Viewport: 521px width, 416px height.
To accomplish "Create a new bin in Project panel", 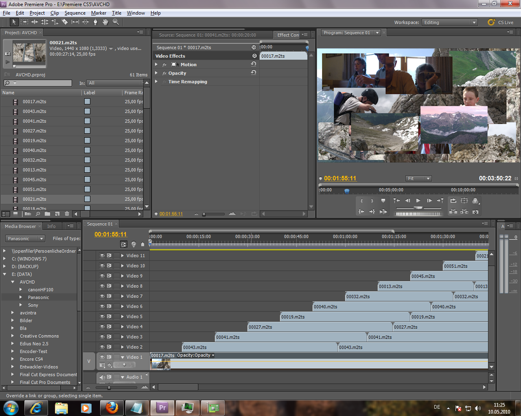I will tap(47, 214).
